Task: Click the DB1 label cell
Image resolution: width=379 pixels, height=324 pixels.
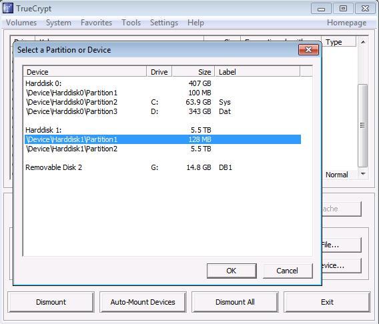Action: pyautogui.click(x=226, y=167)
